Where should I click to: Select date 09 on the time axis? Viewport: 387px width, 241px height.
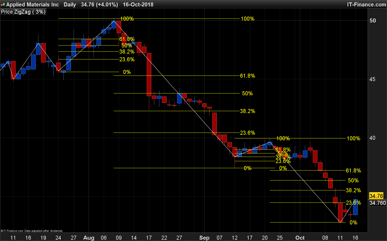[x=119, y=238]
